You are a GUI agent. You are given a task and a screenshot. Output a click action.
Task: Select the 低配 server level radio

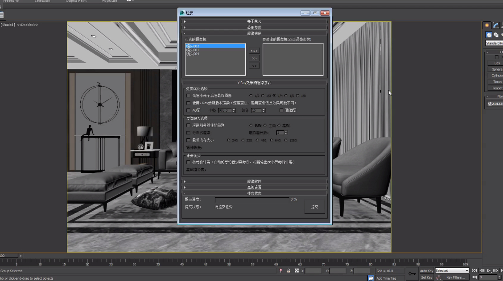(x=251, y=125)
